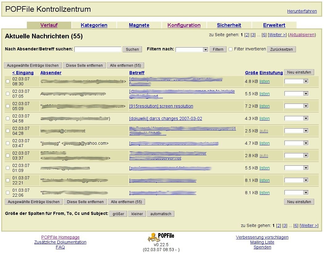Open the [915resolution] screen resolution message

coord(161,106)
